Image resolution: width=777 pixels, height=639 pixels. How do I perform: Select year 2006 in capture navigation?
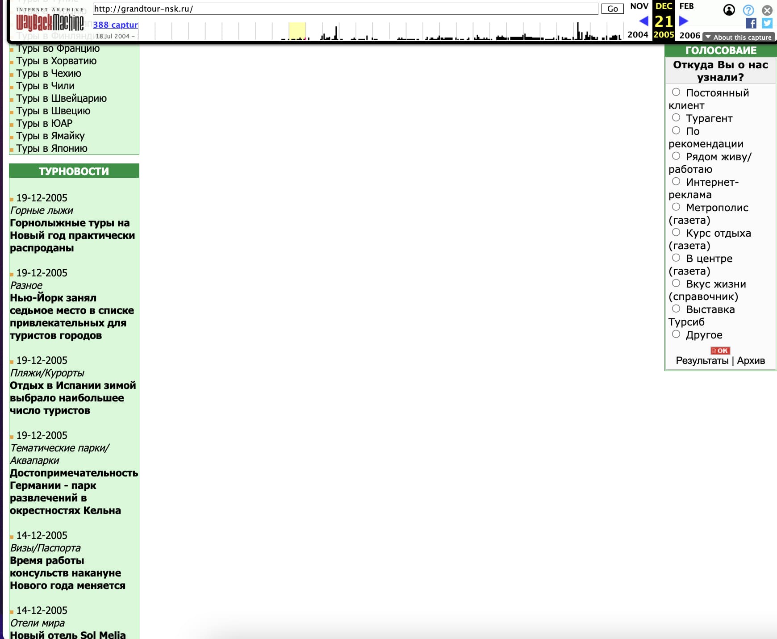[689, 35]
